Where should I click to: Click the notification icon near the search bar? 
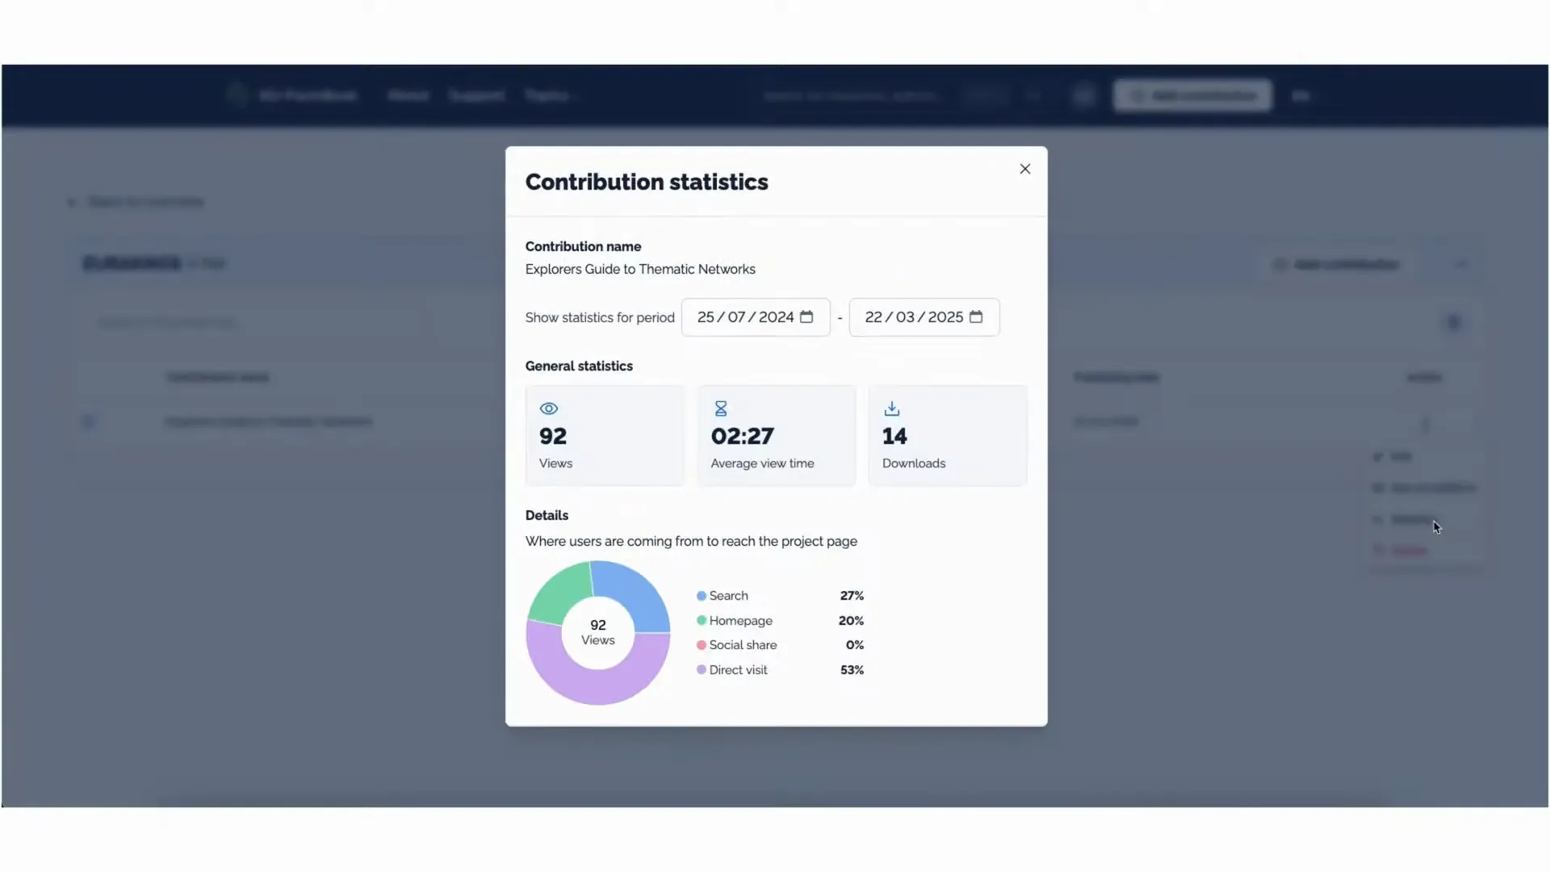pyautogui.click(x=1083, y=94)
